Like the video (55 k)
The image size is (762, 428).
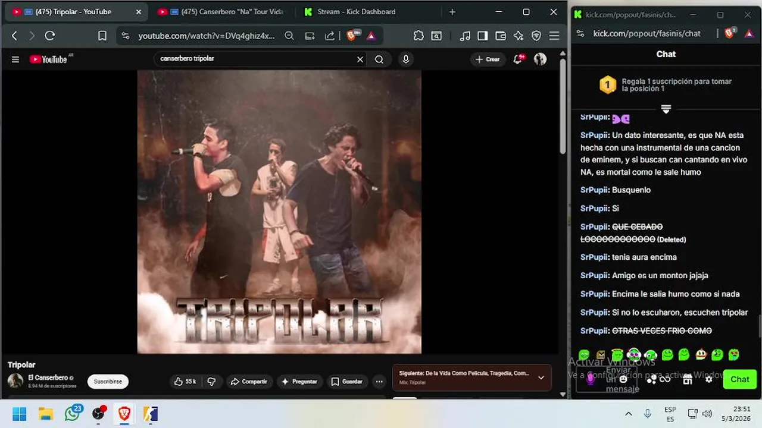185,382
